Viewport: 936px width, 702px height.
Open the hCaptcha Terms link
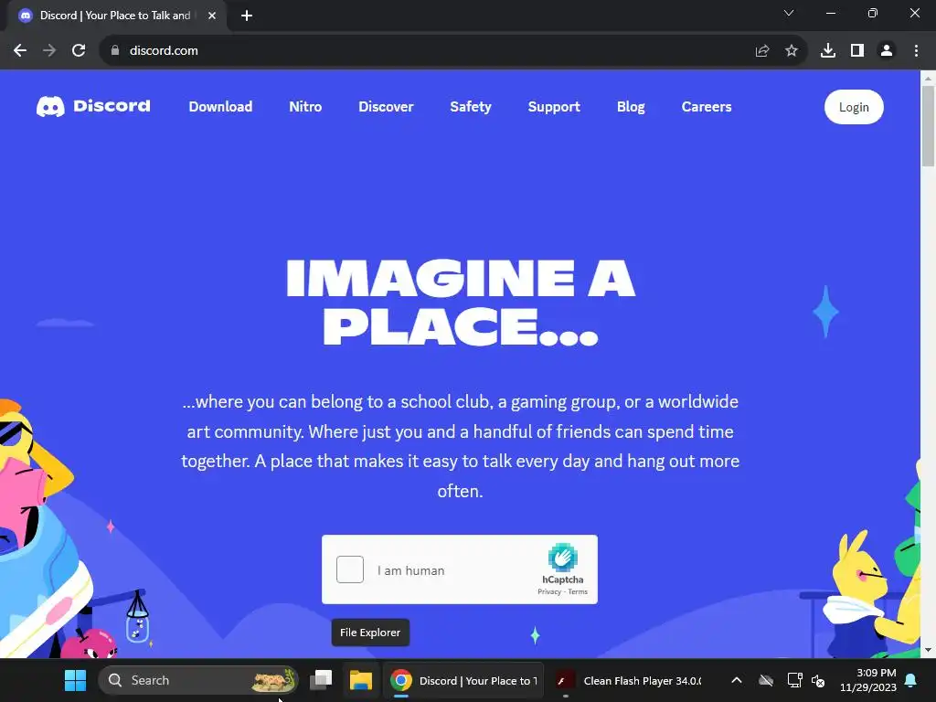pyautogui.click(x=578, y=591)
